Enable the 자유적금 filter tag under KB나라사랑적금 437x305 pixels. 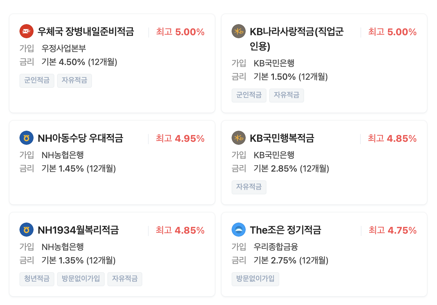[x=287, y=96]
